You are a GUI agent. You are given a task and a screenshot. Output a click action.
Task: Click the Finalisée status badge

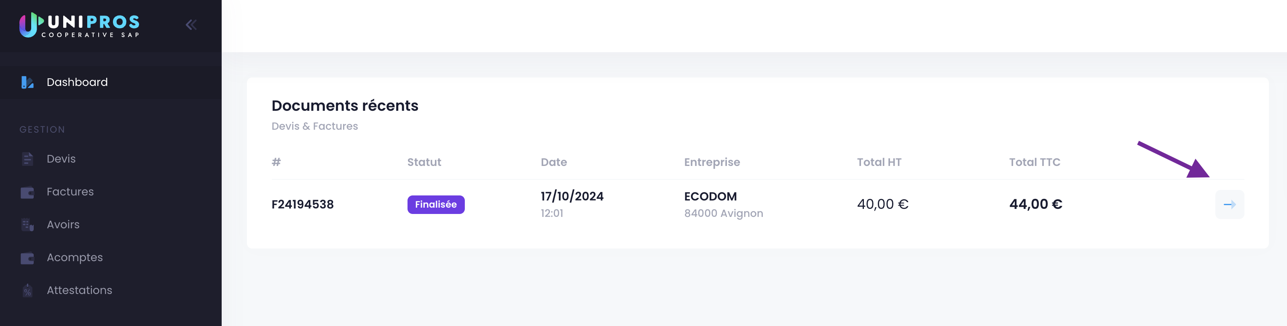tap(436, 204)
